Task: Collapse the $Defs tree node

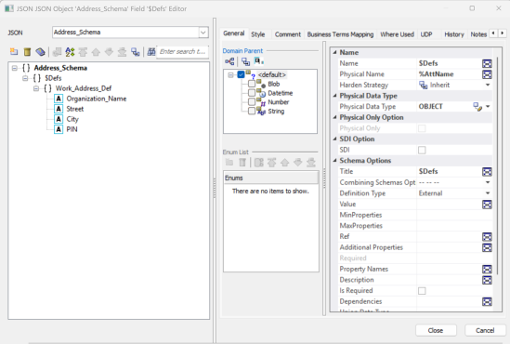Action: click(25, 78)
